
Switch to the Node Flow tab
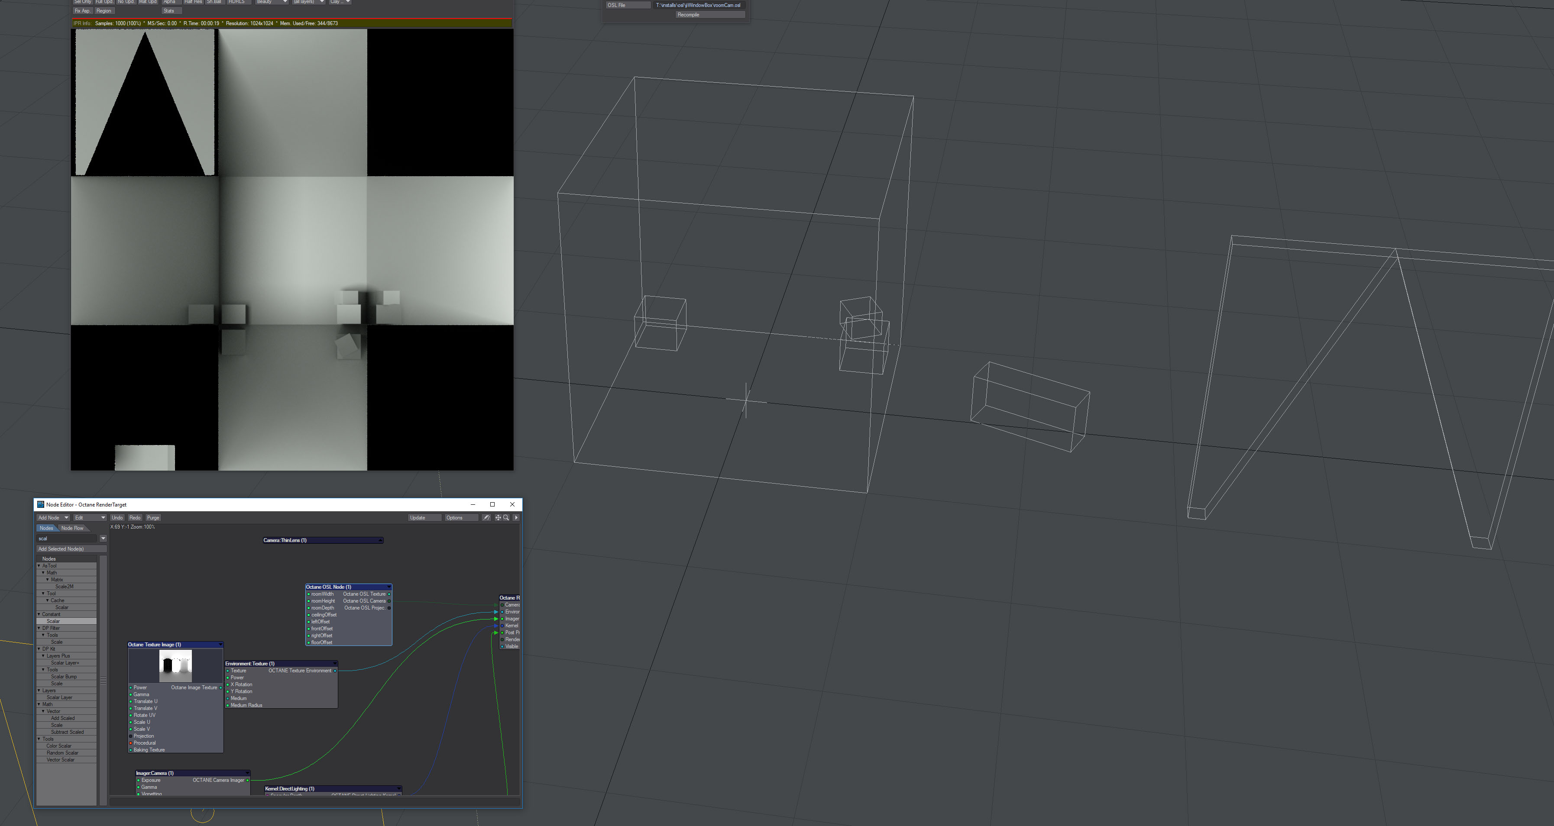coord(72,528)
